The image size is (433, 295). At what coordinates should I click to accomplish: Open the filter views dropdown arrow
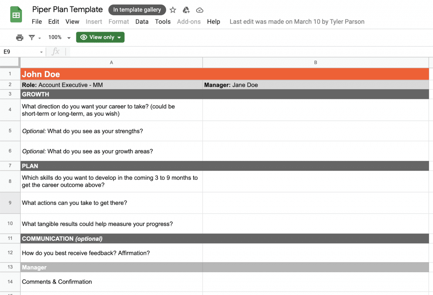(40, 38)
